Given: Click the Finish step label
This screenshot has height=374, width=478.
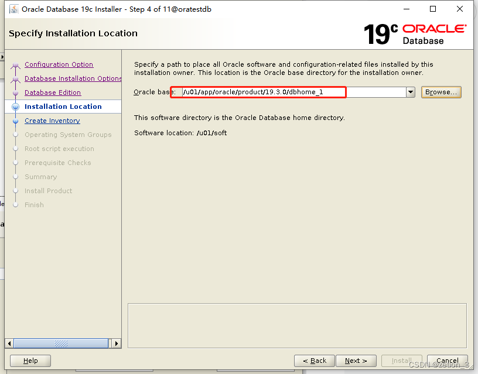Looking at the screenshot, I should point(34,205).
